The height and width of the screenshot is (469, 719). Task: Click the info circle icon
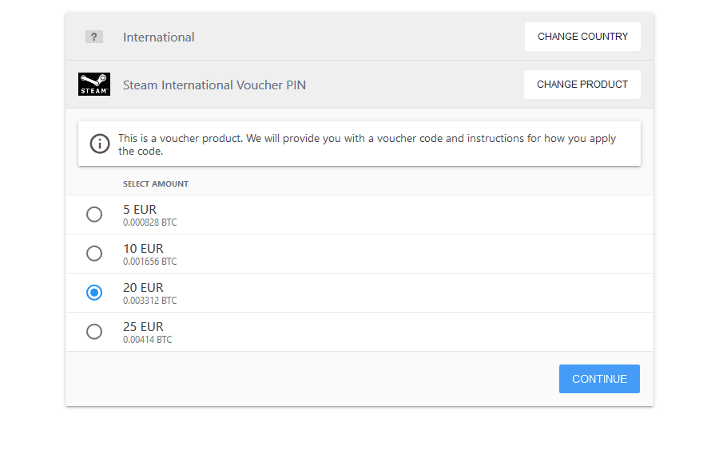click(x=100, y=144)
